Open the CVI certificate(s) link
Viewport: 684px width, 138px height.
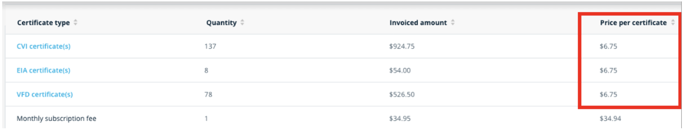(44, 46)
